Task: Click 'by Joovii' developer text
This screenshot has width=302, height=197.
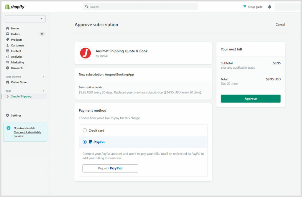Action: [x=101, y=56]
